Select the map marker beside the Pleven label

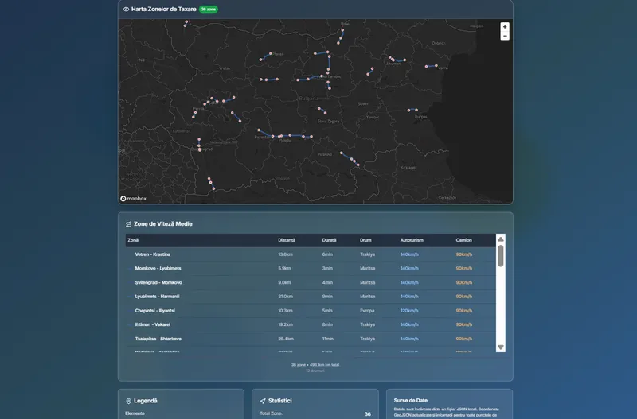pos(271,53)
